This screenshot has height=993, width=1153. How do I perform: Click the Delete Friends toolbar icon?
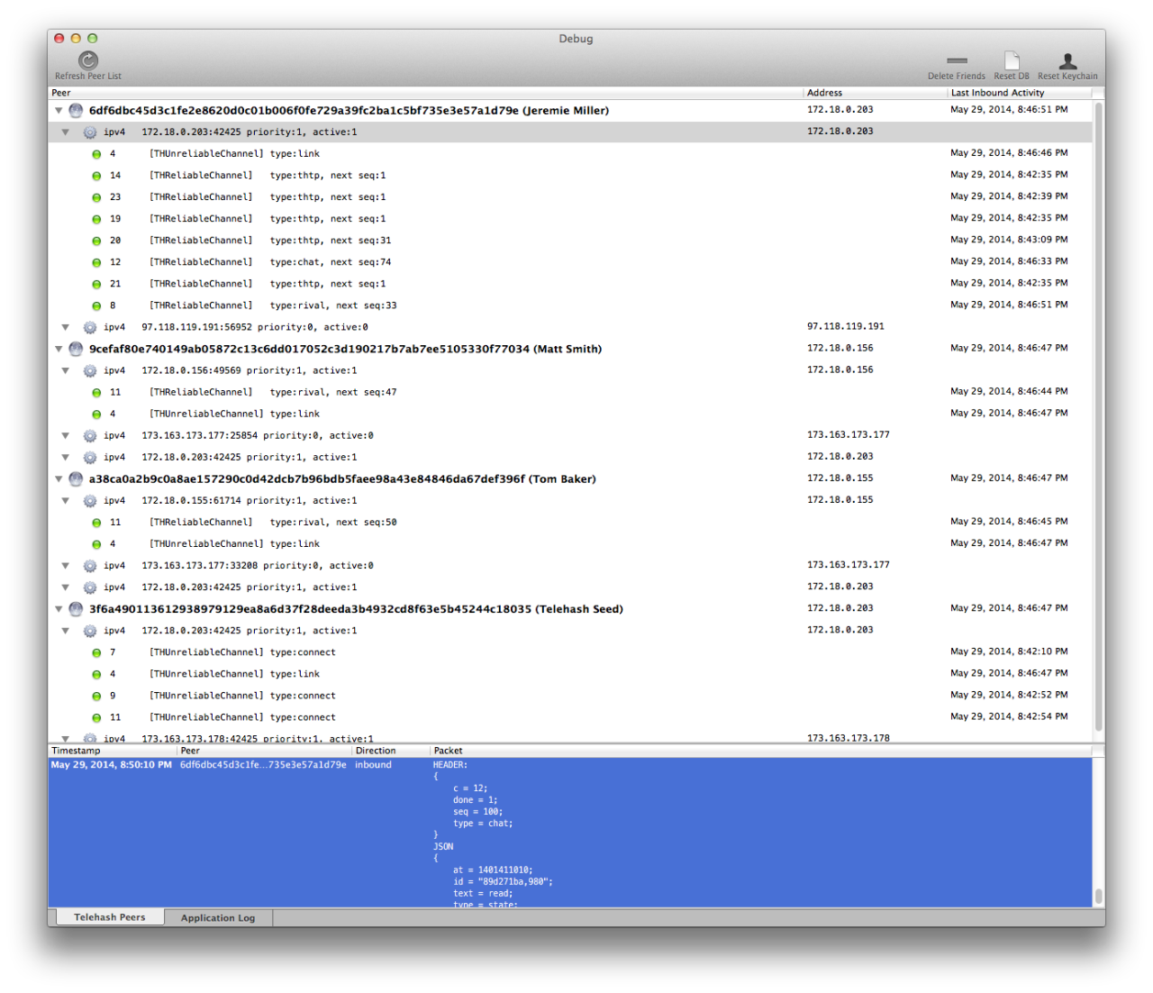point(957,61)
